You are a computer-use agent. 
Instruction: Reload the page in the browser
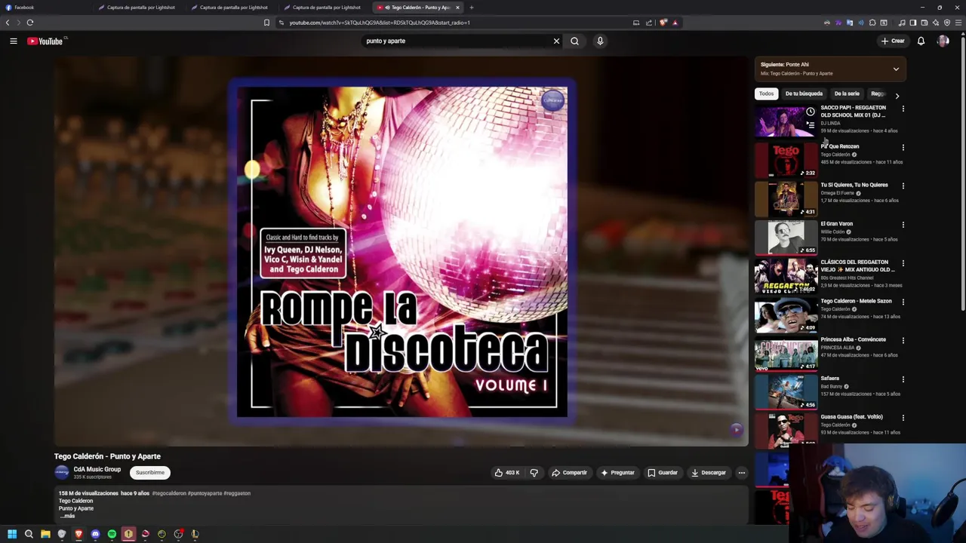click(x=30, y=23)
